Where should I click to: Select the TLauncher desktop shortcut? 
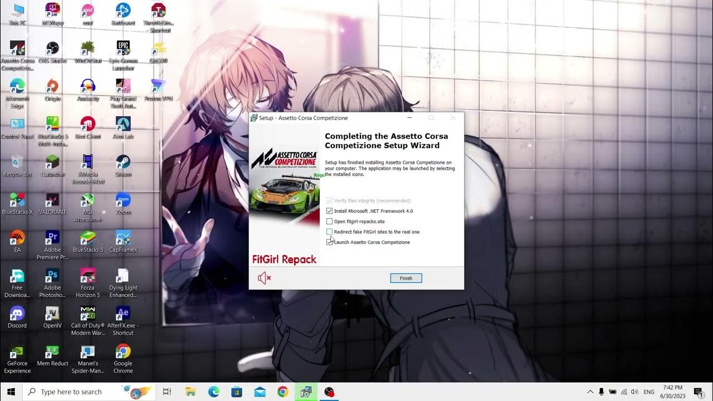(52, 166)
